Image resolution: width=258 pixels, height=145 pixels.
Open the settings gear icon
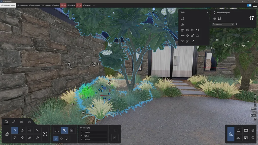[x=253, y=130]
